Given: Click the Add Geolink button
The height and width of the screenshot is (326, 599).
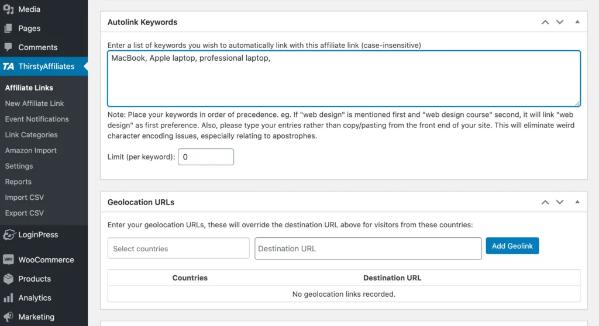Looking at the screenshot, I should pos(512,246).
